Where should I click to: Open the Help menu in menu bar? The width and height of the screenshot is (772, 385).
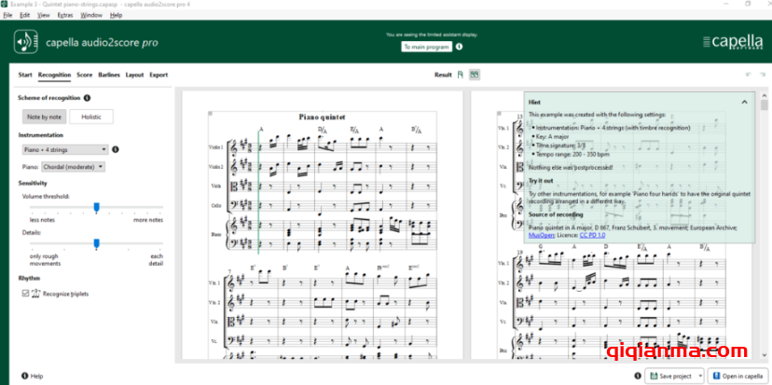[x=117, y=15]
